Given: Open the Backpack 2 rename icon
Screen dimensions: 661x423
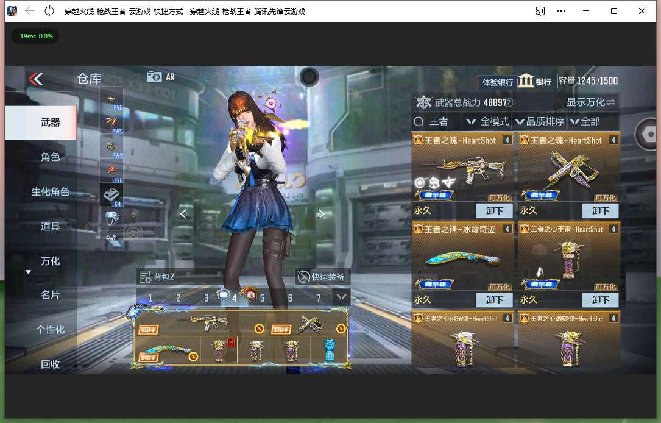Looking at the screenshot, I should 144,277.
